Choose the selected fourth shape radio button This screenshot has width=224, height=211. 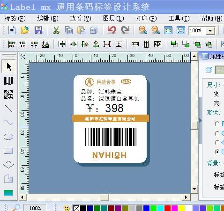217,152
